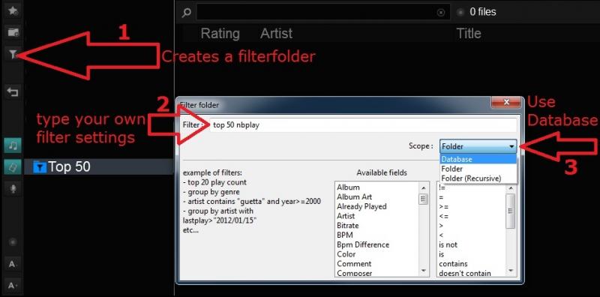Clear search with the round x icon
600x297 pixels.
[441, 13]
